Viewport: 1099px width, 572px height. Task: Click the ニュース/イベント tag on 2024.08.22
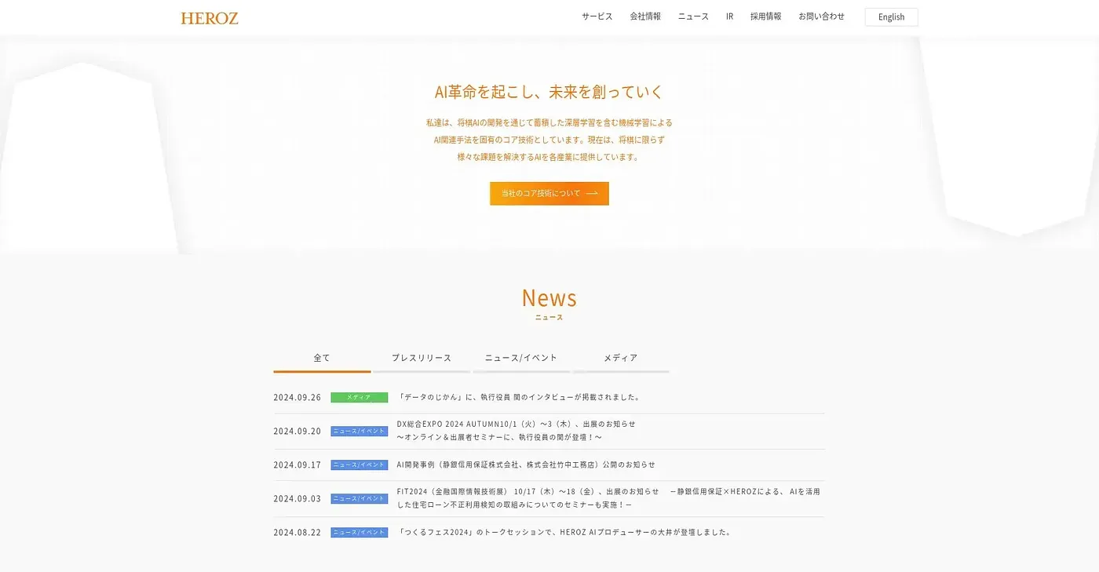[x=360, y=533]
